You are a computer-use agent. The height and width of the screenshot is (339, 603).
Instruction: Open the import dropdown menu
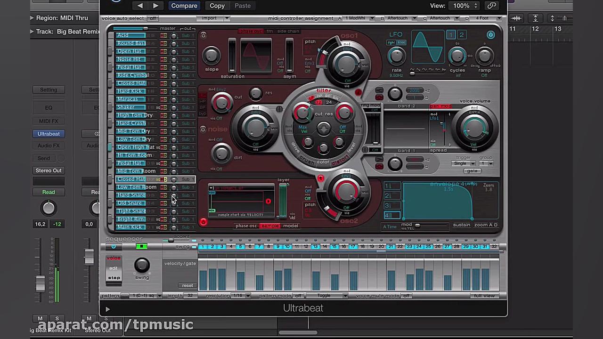[214, 18]
